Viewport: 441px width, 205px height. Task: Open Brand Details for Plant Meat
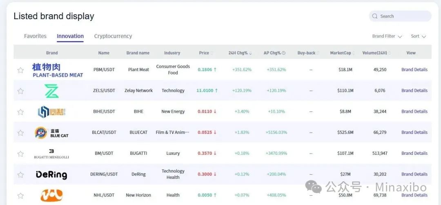414,70
